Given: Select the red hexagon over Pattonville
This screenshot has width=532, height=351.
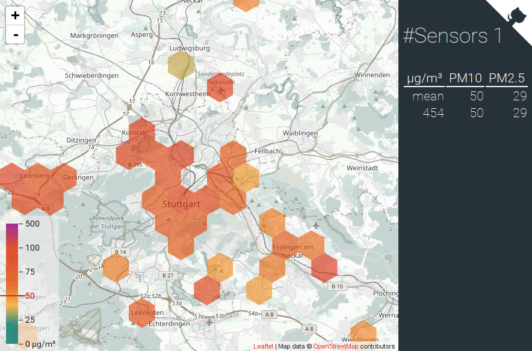Looking at the screenshot, I should [220, 87].
